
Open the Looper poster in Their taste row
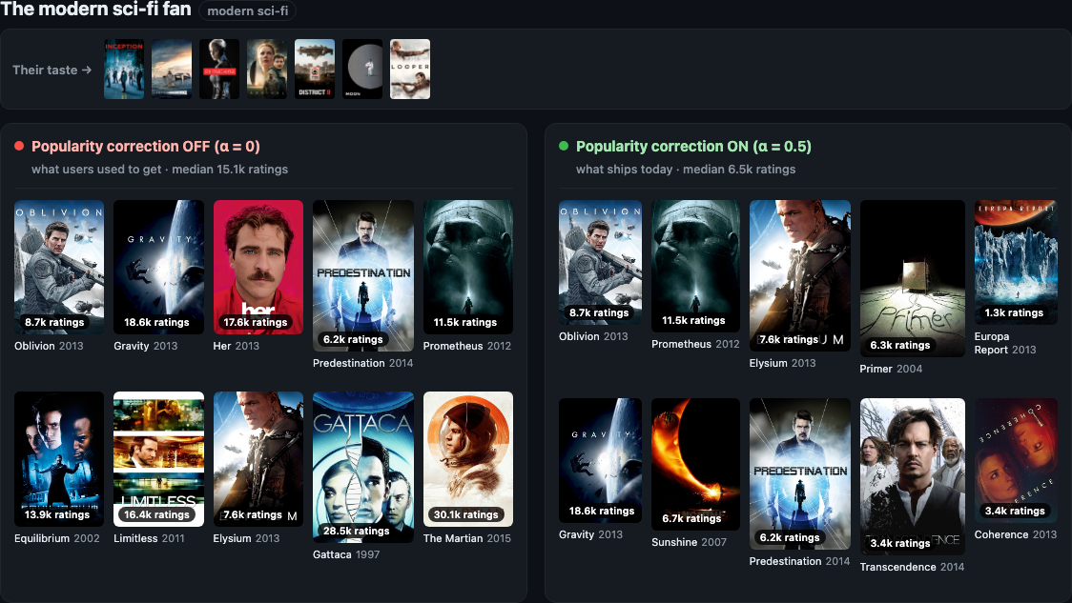pos(410,69)
